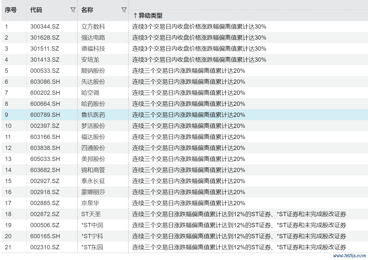Select stock code 300344.SZ

[45, 27]
